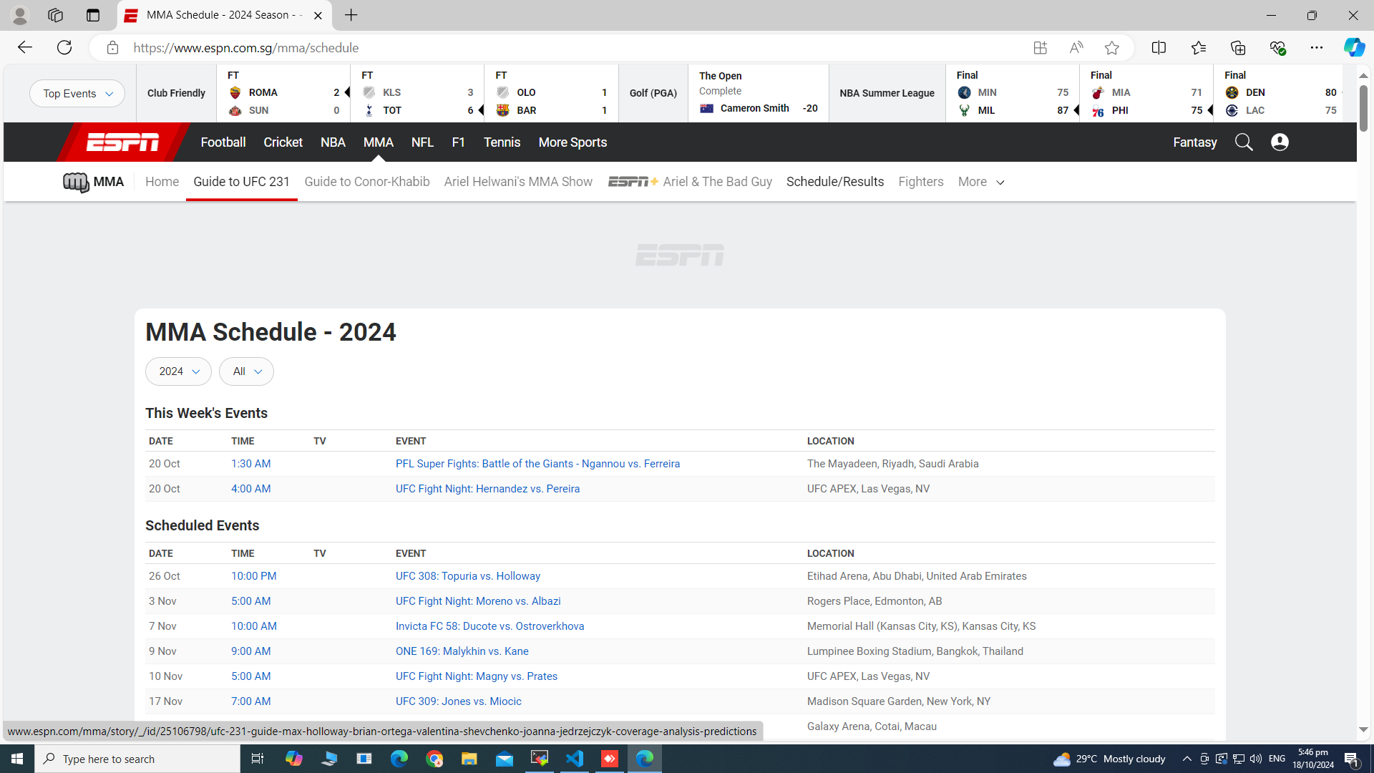The image size is (1374, 773).
Task: Click the ESPN search magnifier icon
Action: coord(1244,142)
